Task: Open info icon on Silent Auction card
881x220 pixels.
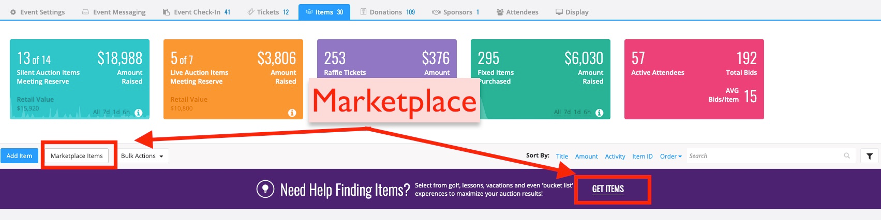Action: point(139,113)
